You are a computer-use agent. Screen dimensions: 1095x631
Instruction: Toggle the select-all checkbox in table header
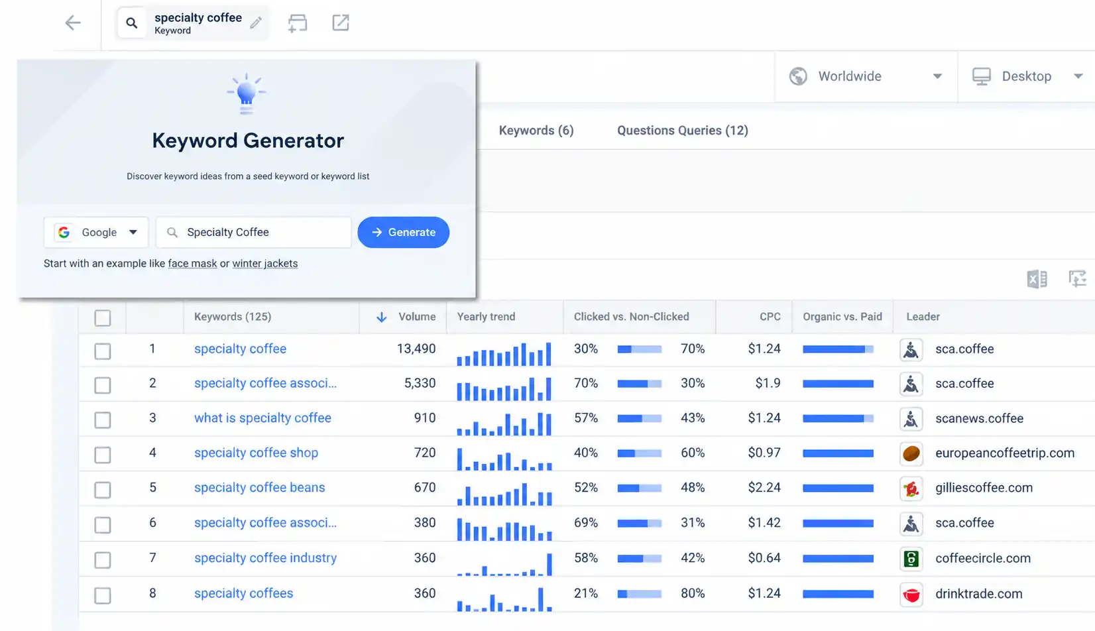pos(103,318)
